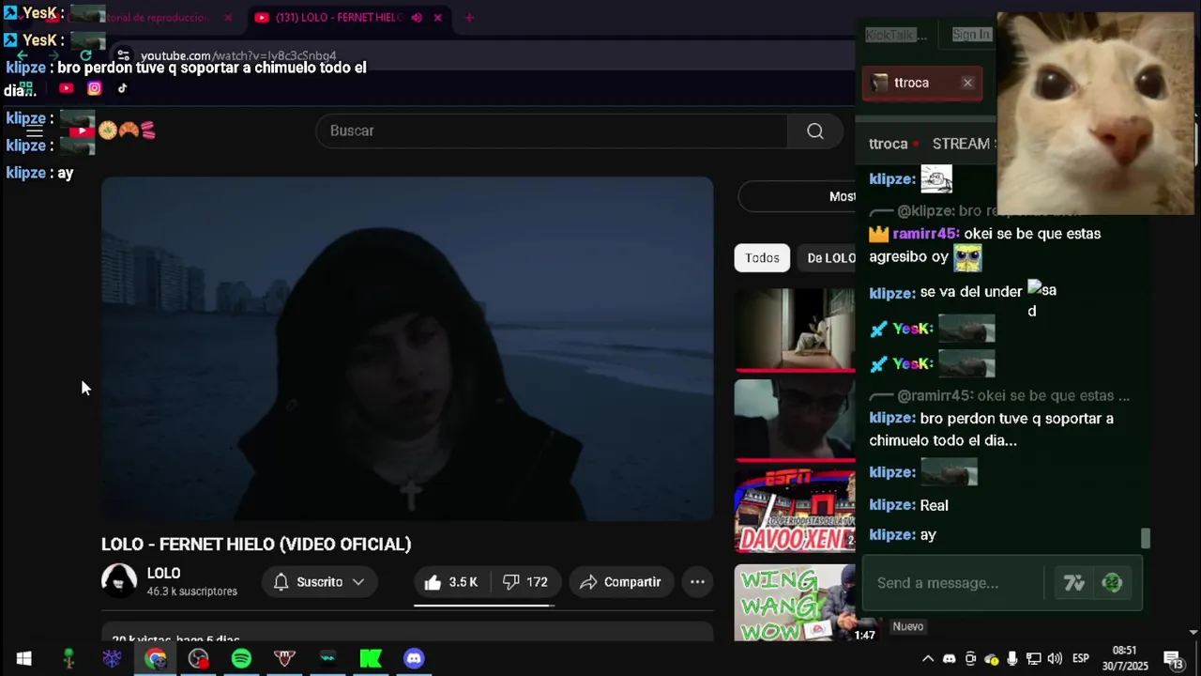Open the new tab plus button
This screenshot has width=1201, height=676.
point(469,18)
